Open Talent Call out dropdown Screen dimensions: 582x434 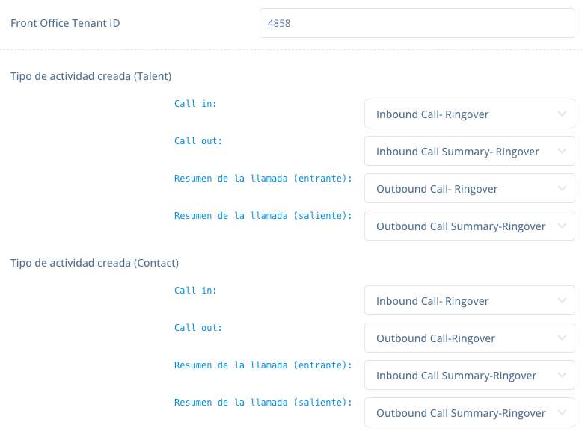470,151
